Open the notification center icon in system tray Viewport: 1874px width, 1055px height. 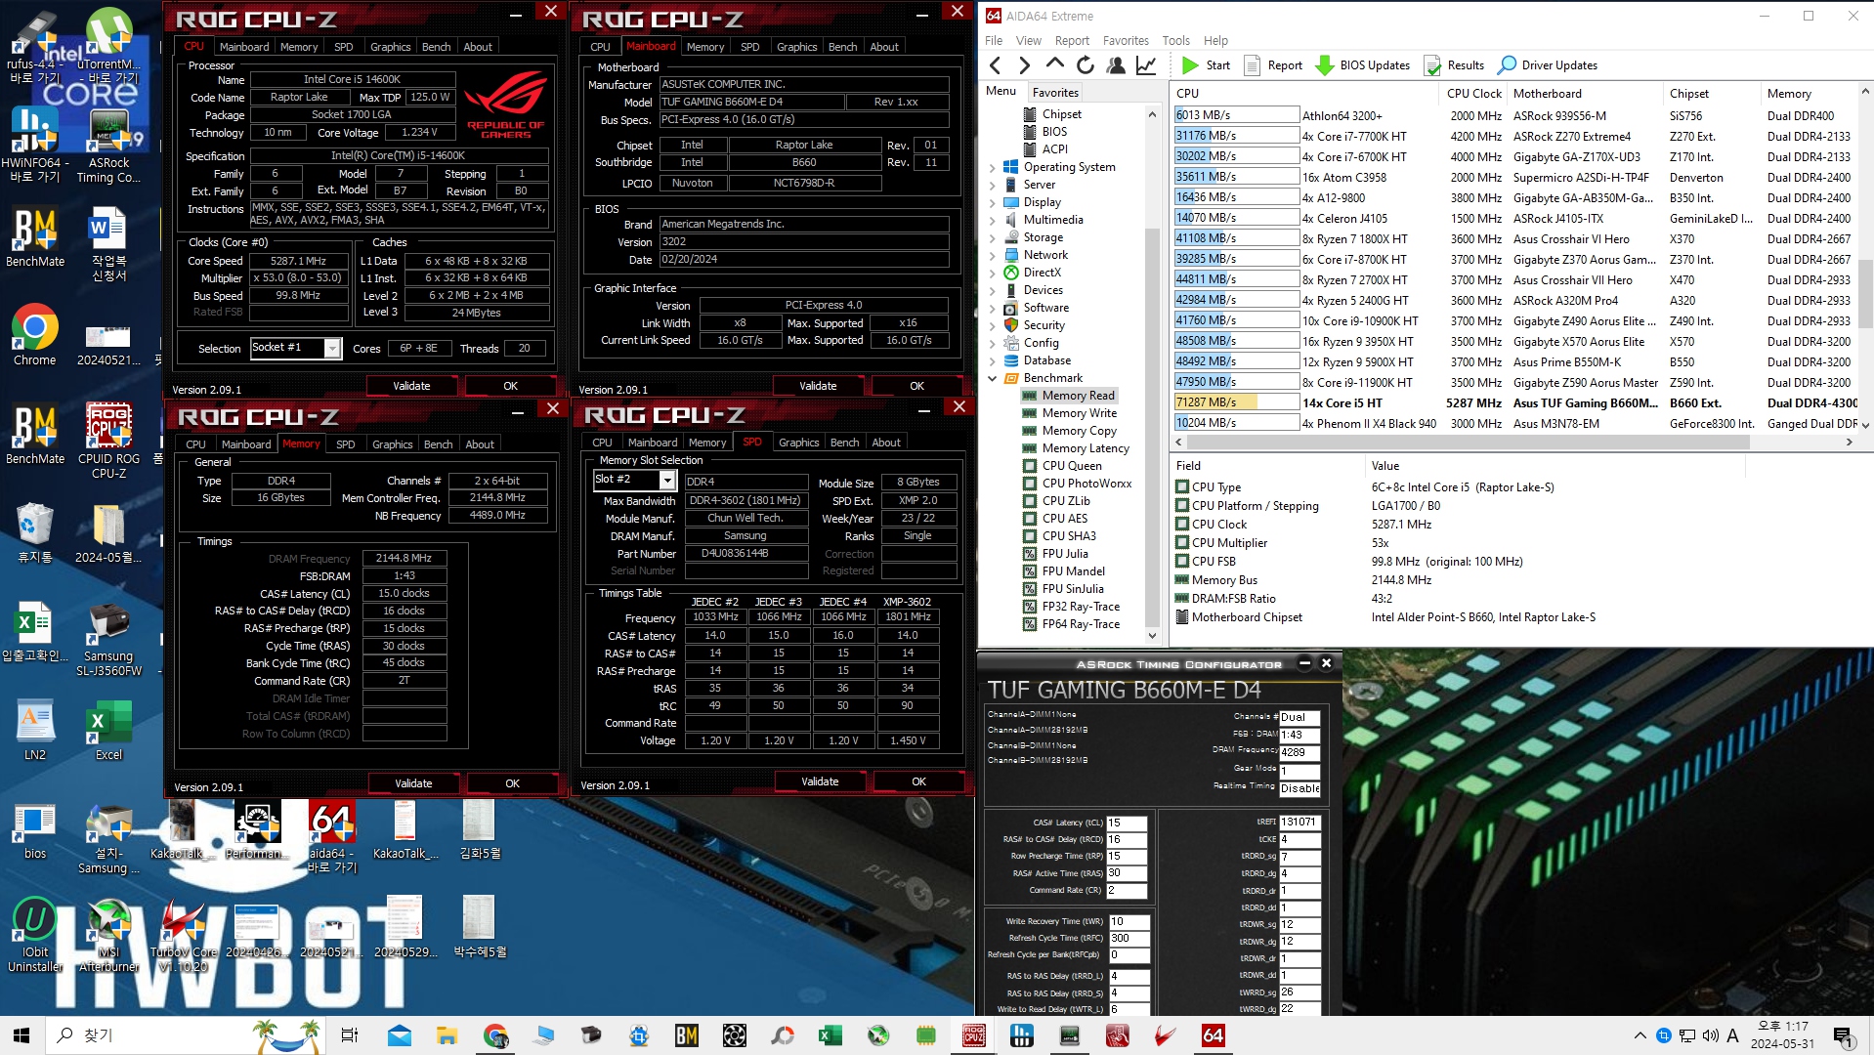(1842, 1035)
